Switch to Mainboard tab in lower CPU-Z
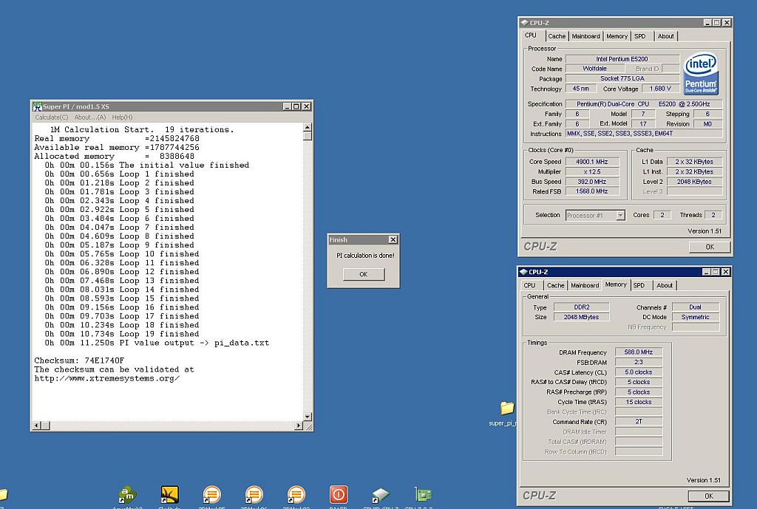The image size is (757, 509). [585, 285]
